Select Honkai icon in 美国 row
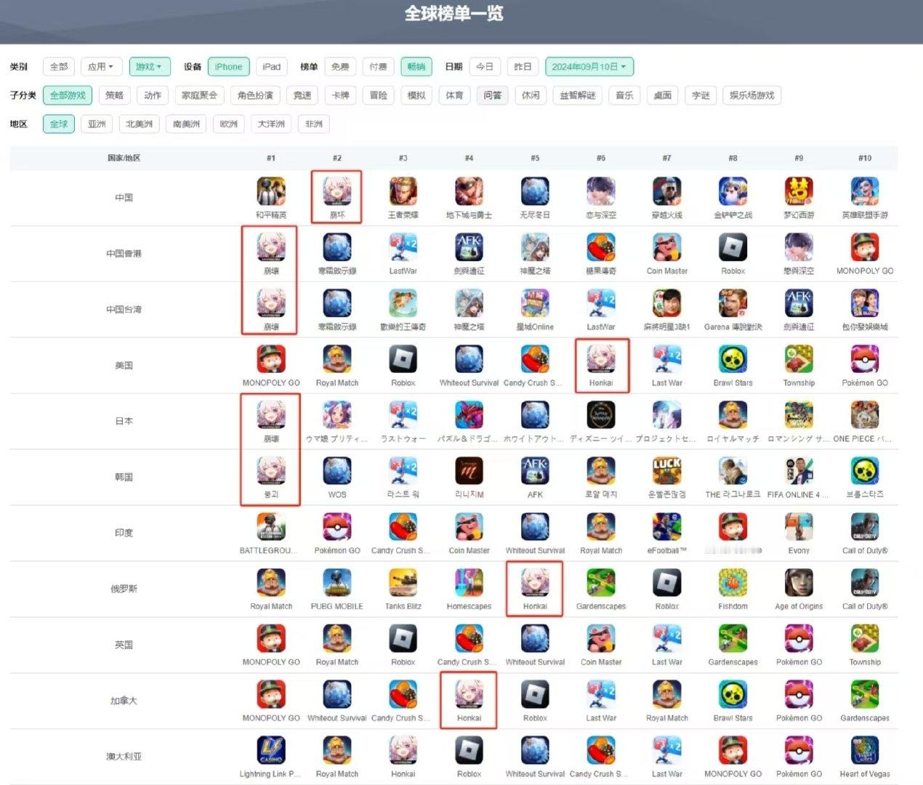923x785 pixels. [x=601, y=360]
